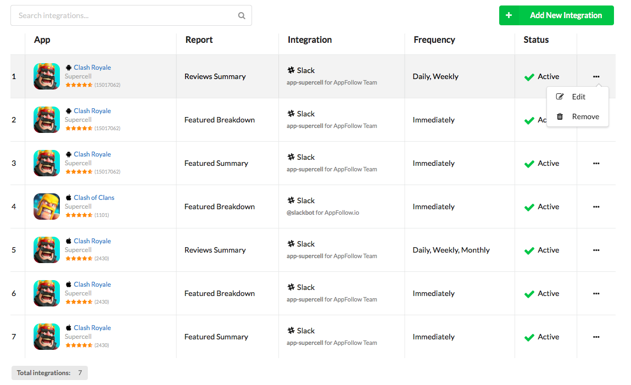Click the green Active checkmark in row 4
This screenshot has height=385, width=631.
529,207
